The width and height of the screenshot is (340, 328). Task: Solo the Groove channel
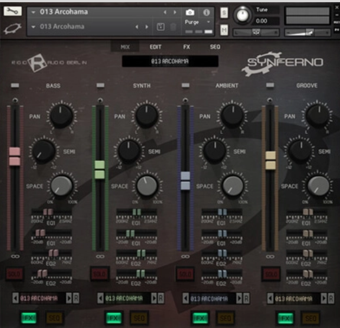[271, 274]
